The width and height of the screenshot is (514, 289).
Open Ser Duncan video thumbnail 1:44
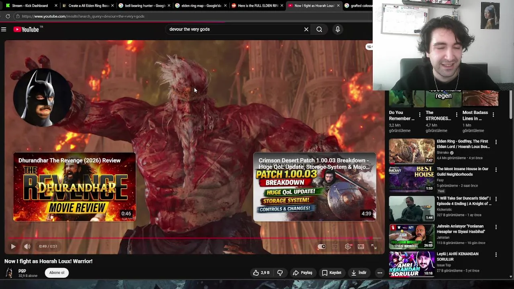(412, 208)
